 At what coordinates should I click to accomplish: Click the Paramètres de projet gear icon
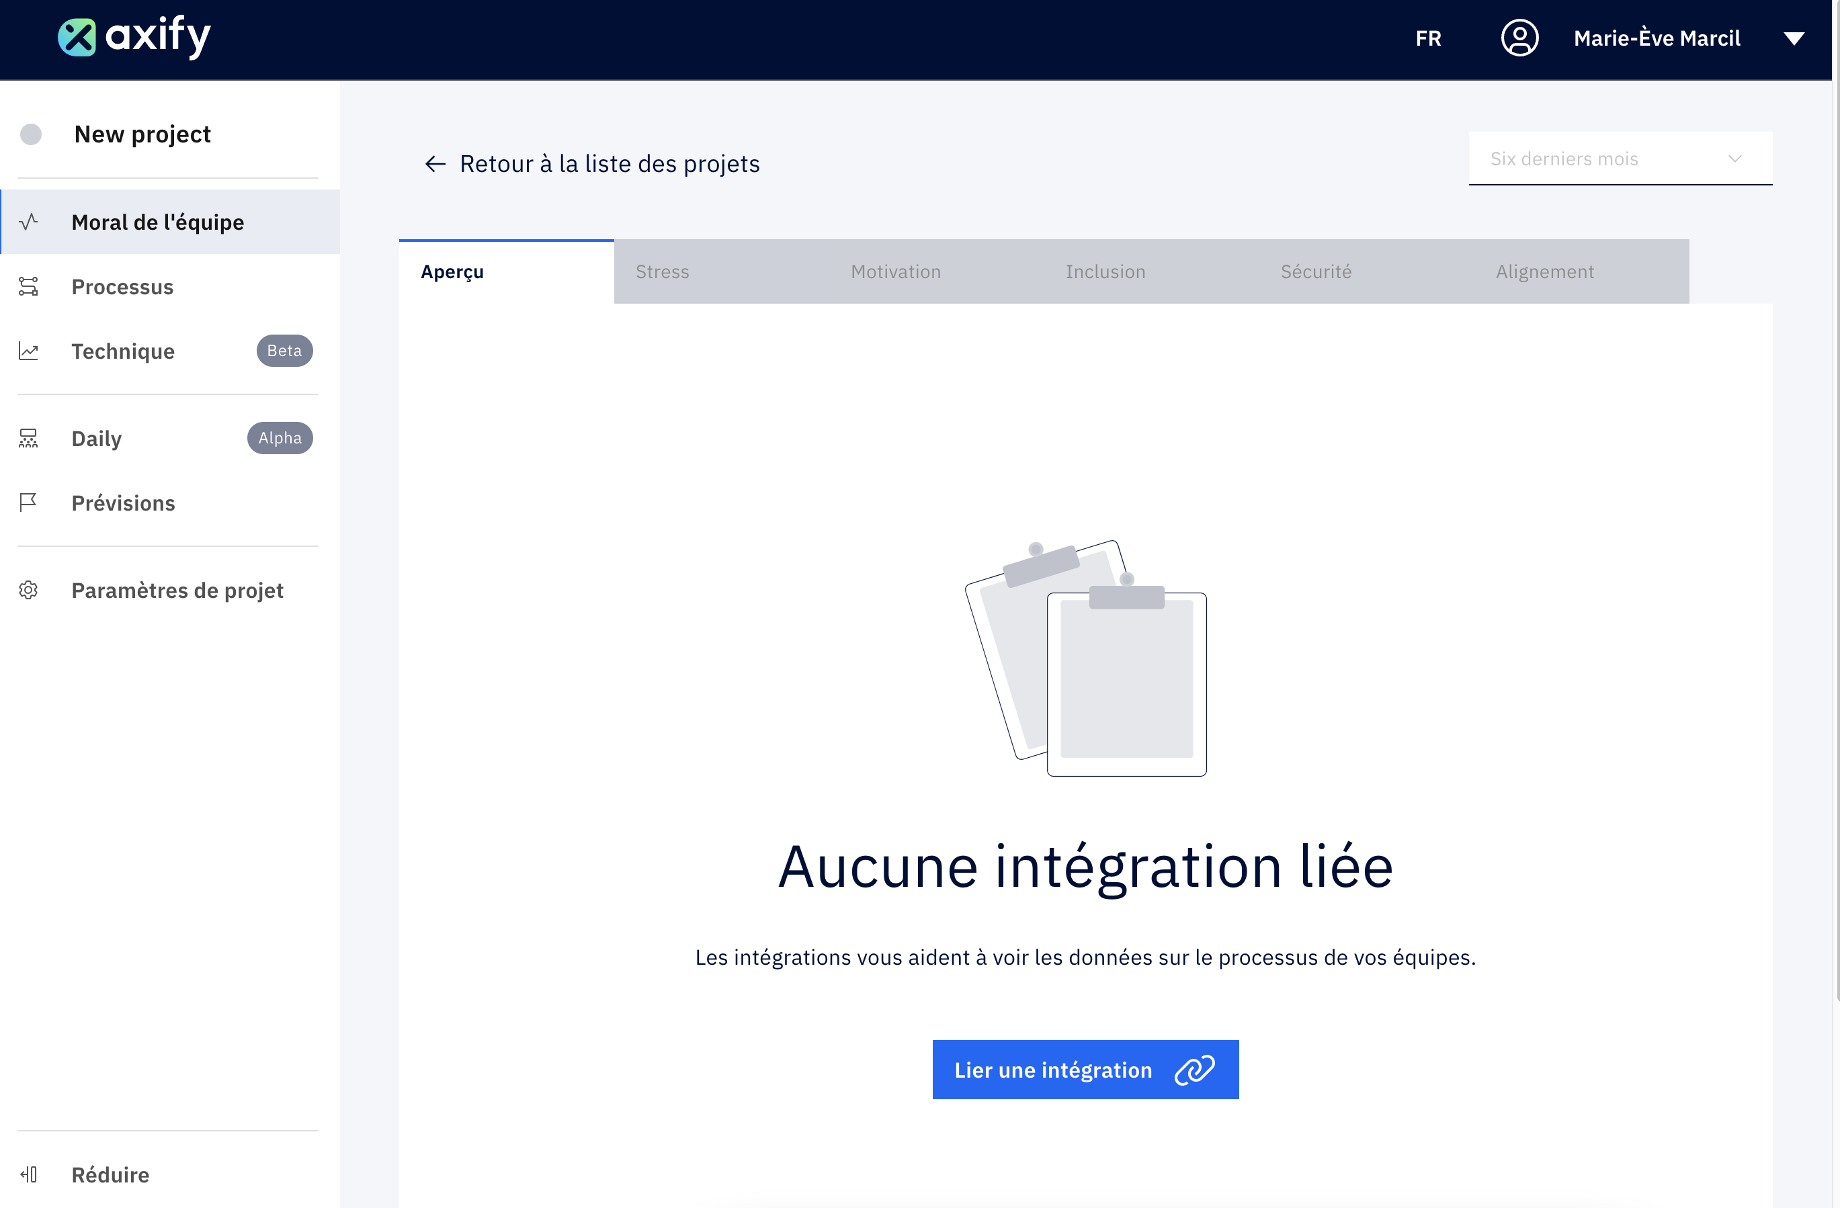[29, 591]
